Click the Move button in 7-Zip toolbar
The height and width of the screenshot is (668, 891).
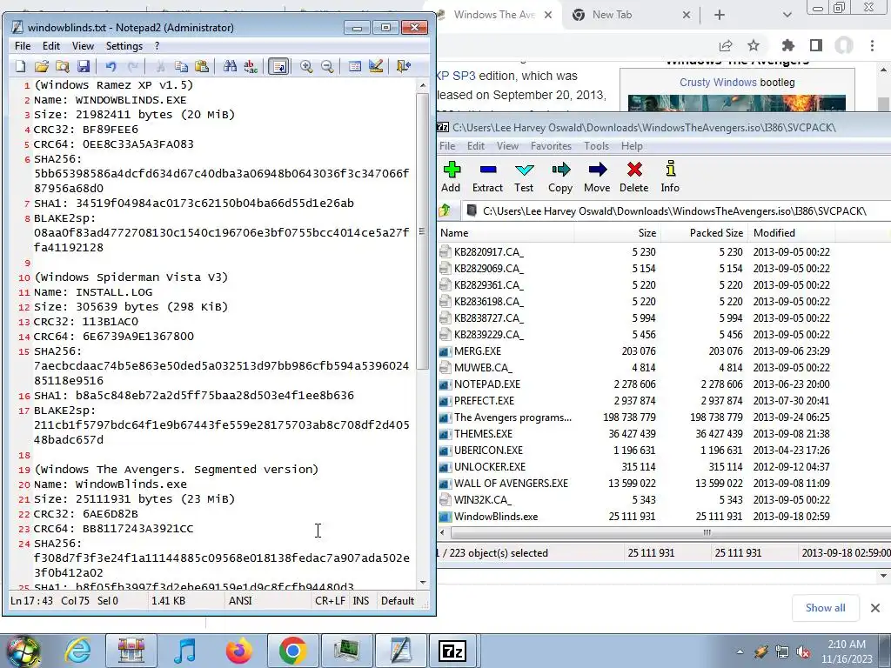coord(597,177)
